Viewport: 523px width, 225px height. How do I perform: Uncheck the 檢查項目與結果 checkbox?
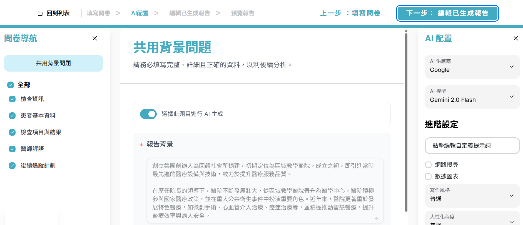12,132
